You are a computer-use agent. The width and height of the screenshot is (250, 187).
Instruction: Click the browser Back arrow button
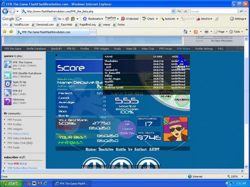(x=5, y=11)
